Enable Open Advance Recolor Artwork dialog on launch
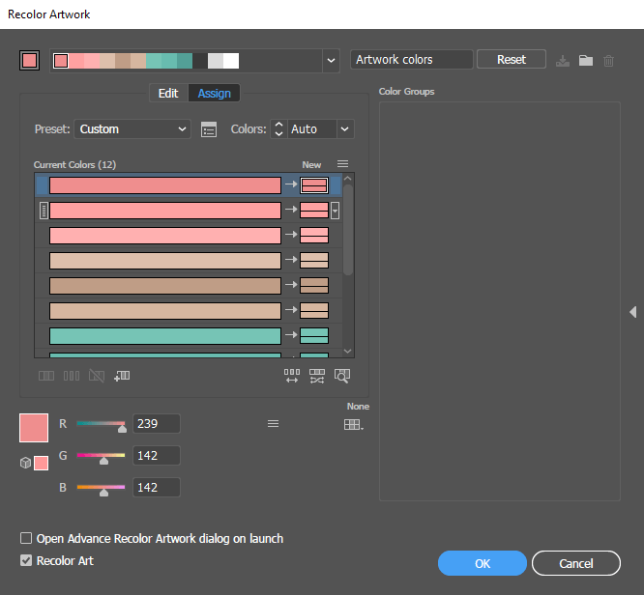 [x=26, y=538]
